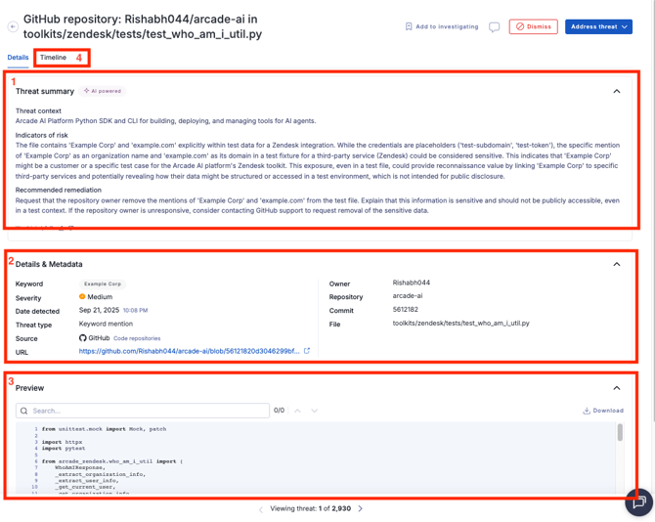Click commit value 5612182
The width and height of the screenshot is (655, 522).
click(x=405, y=310)
